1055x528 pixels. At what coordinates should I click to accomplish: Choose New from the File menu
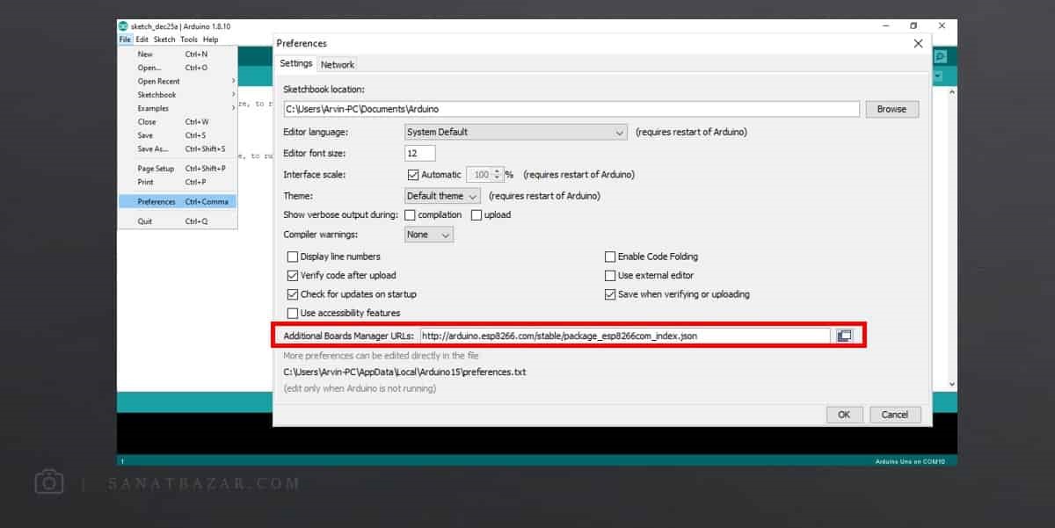click(x=178, y=54)
